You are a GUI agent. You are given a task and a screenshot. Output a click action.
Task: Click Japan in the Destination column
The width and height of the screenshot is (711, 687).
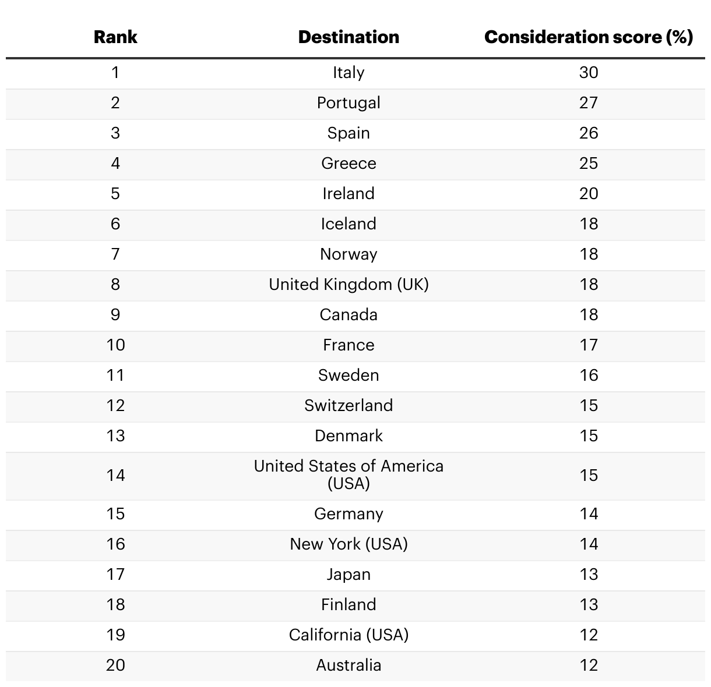click(x=349, y=575)
